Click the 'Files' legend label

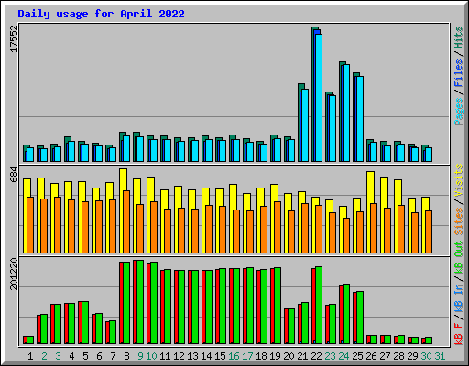tap(459, 73)
